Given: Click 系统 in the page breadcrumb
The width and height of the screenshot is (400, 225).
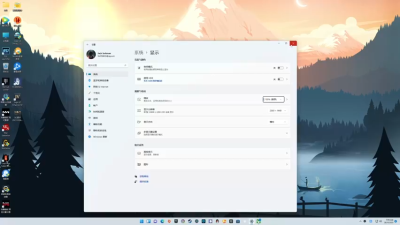Looking at the screenshot, I should (x=139, y=52).
